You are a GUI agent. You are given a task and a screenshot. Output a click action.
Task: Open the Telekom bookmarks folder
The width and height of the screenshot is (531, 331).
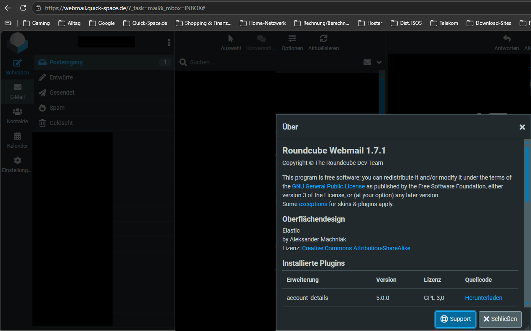pos(444,23)
